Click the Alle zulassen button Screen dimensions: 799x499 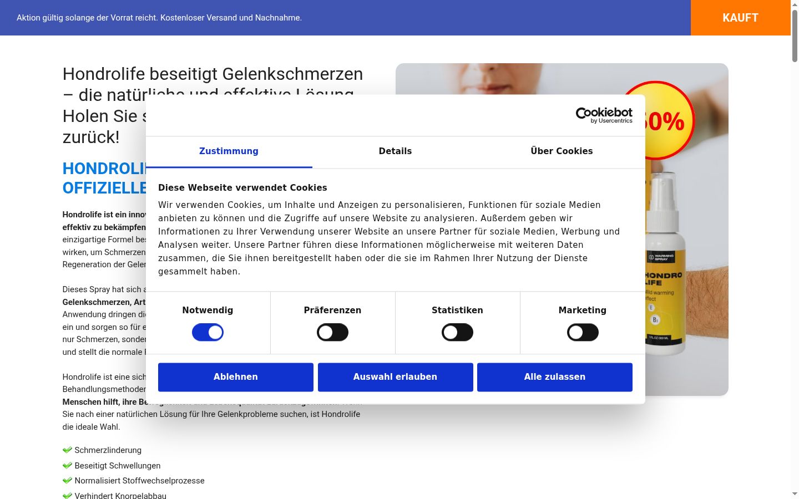click(x=555, y=377)
